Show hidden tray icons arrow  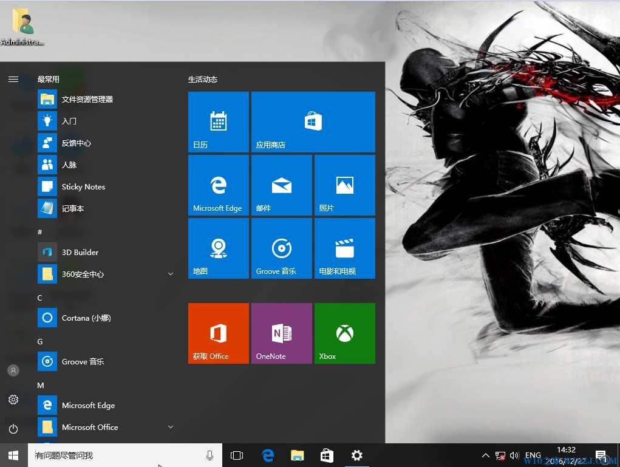(486, 455)
